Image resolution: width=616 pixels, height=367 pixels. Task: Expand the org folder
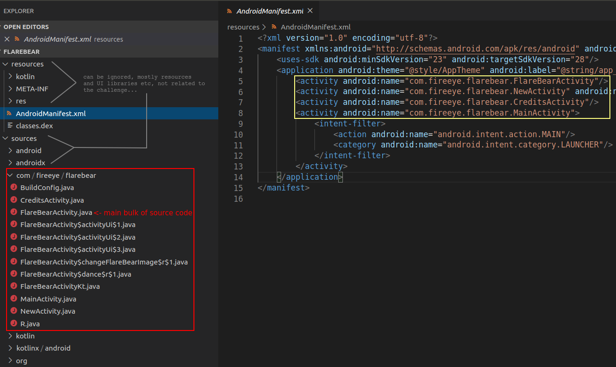pyautogui.click(x=11, y=360)
